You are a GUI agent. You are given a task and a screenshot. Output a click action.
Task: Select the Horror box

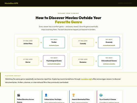(x=28, y=61)
